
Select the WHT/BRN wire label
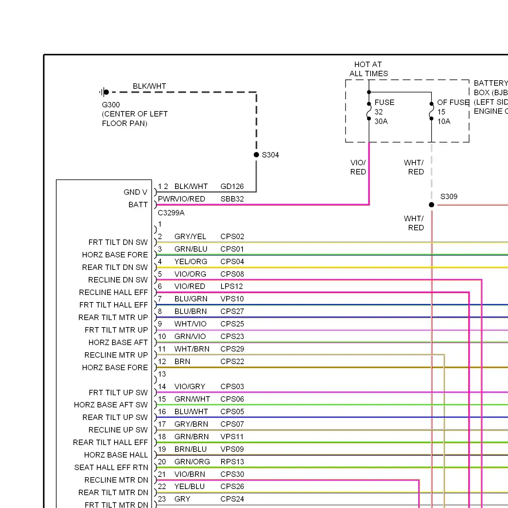[192, 349]
